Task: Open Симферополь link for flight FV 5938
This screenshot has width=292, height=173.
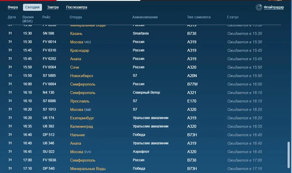Action: [83, 160]
